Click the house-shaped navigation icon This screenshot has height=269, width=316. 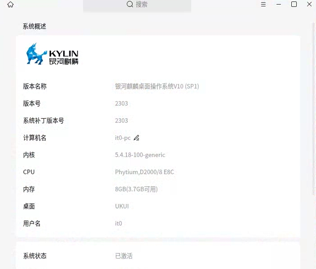click(10, 5)
